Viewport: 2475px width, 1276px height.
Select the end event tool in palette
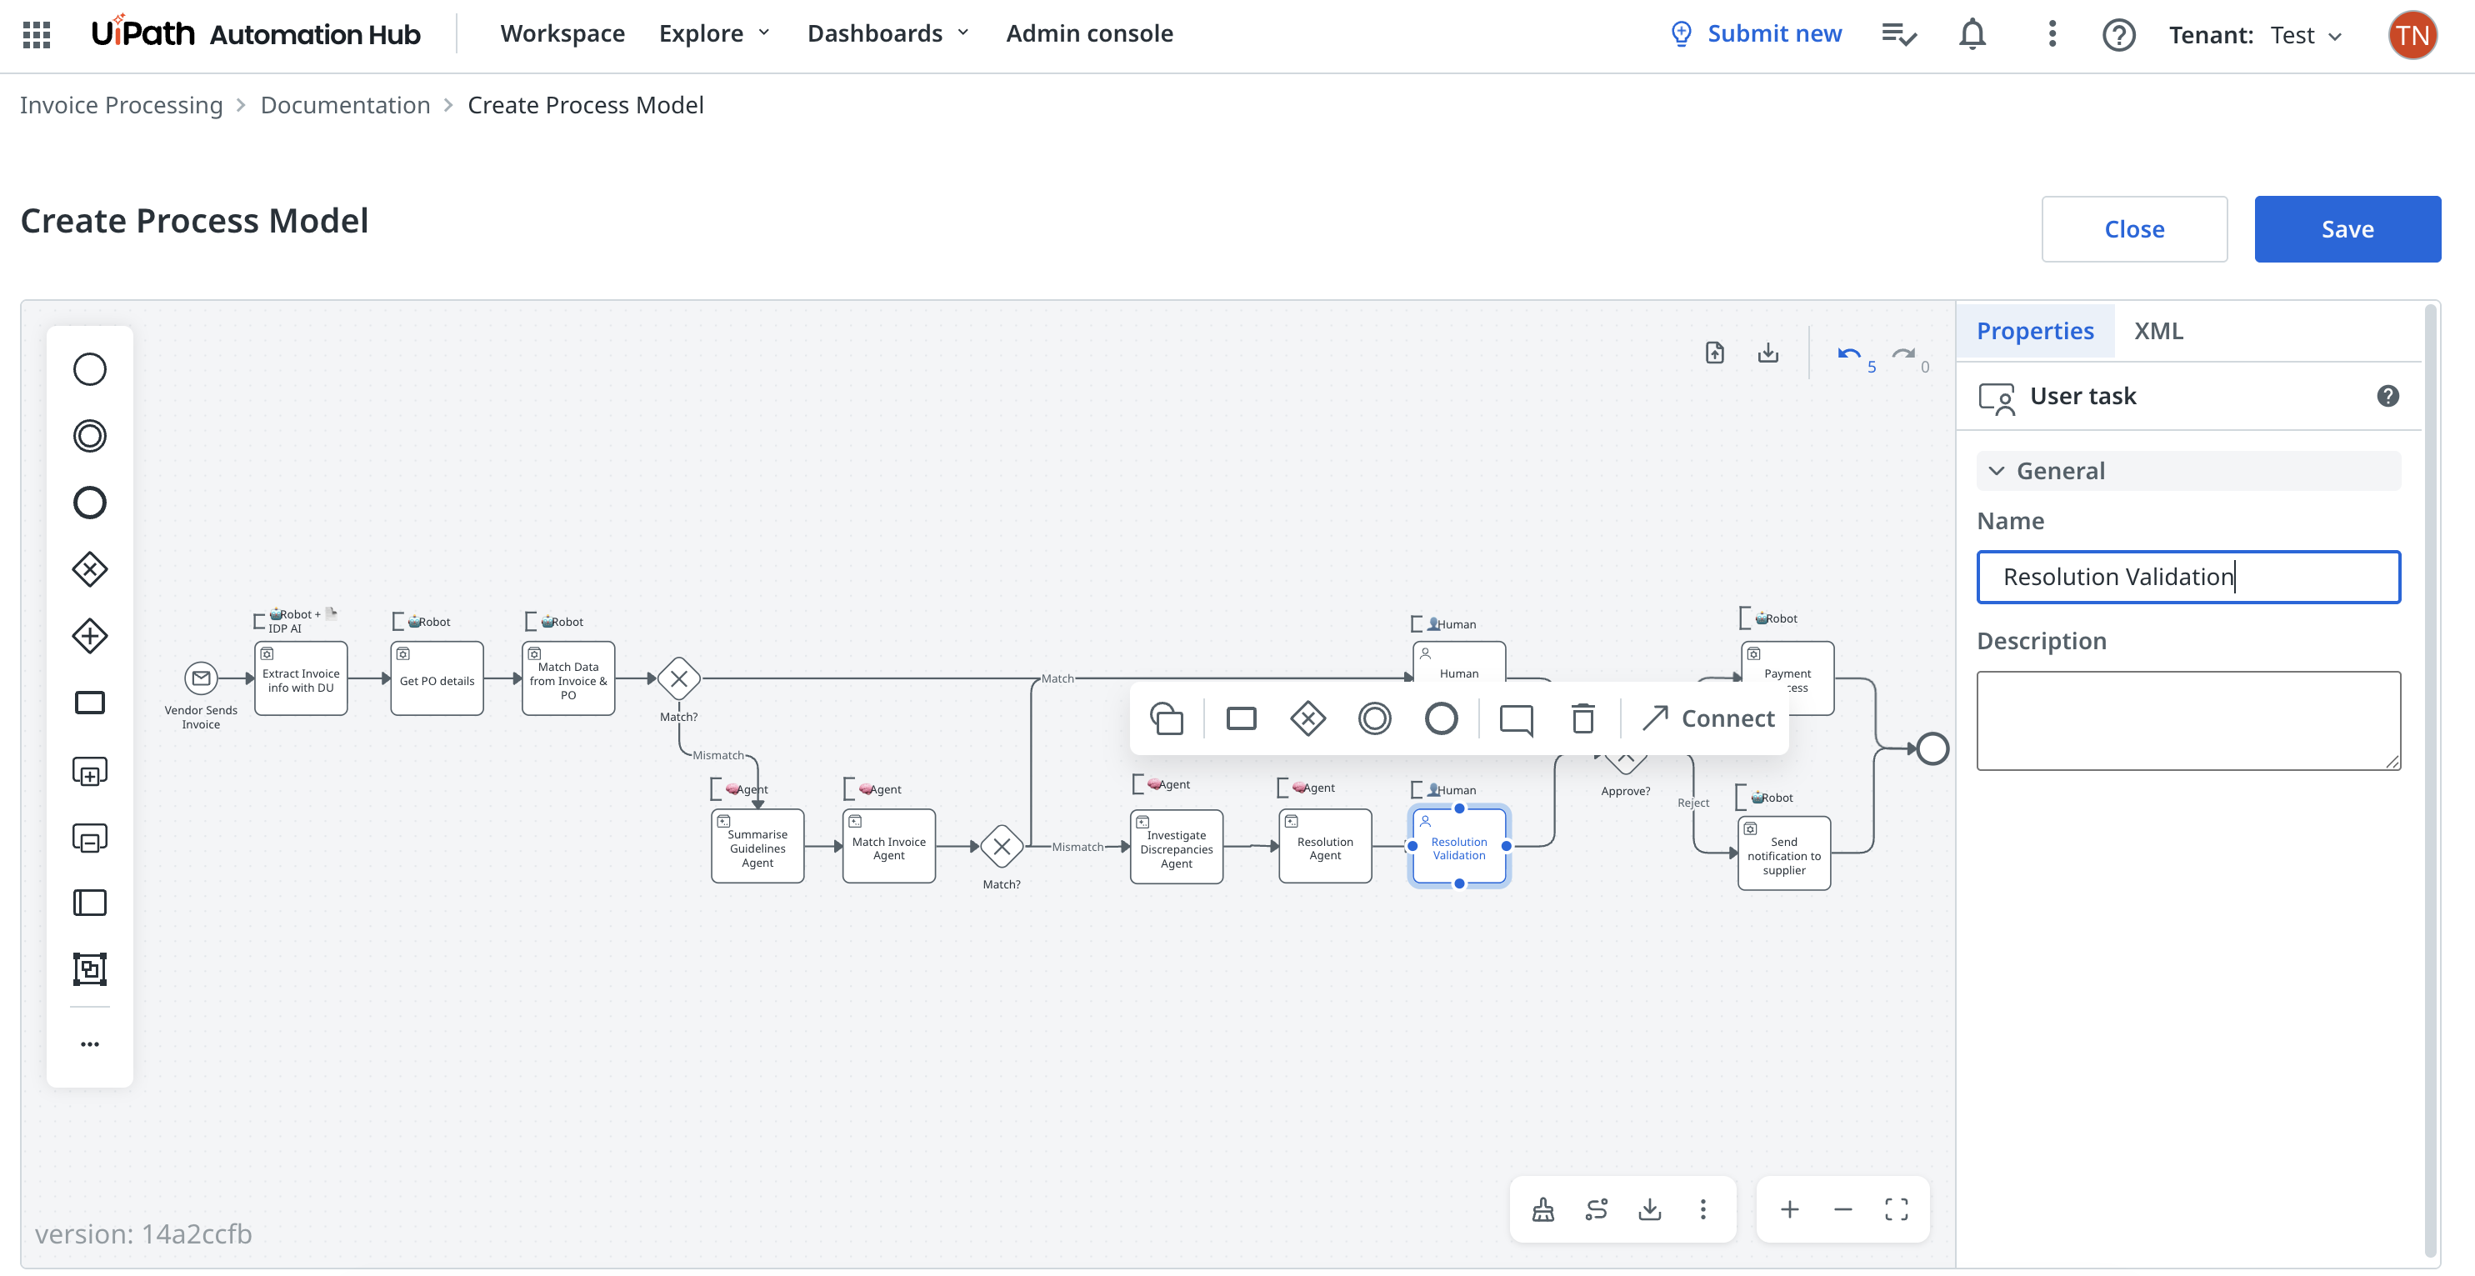click(89, 503)
